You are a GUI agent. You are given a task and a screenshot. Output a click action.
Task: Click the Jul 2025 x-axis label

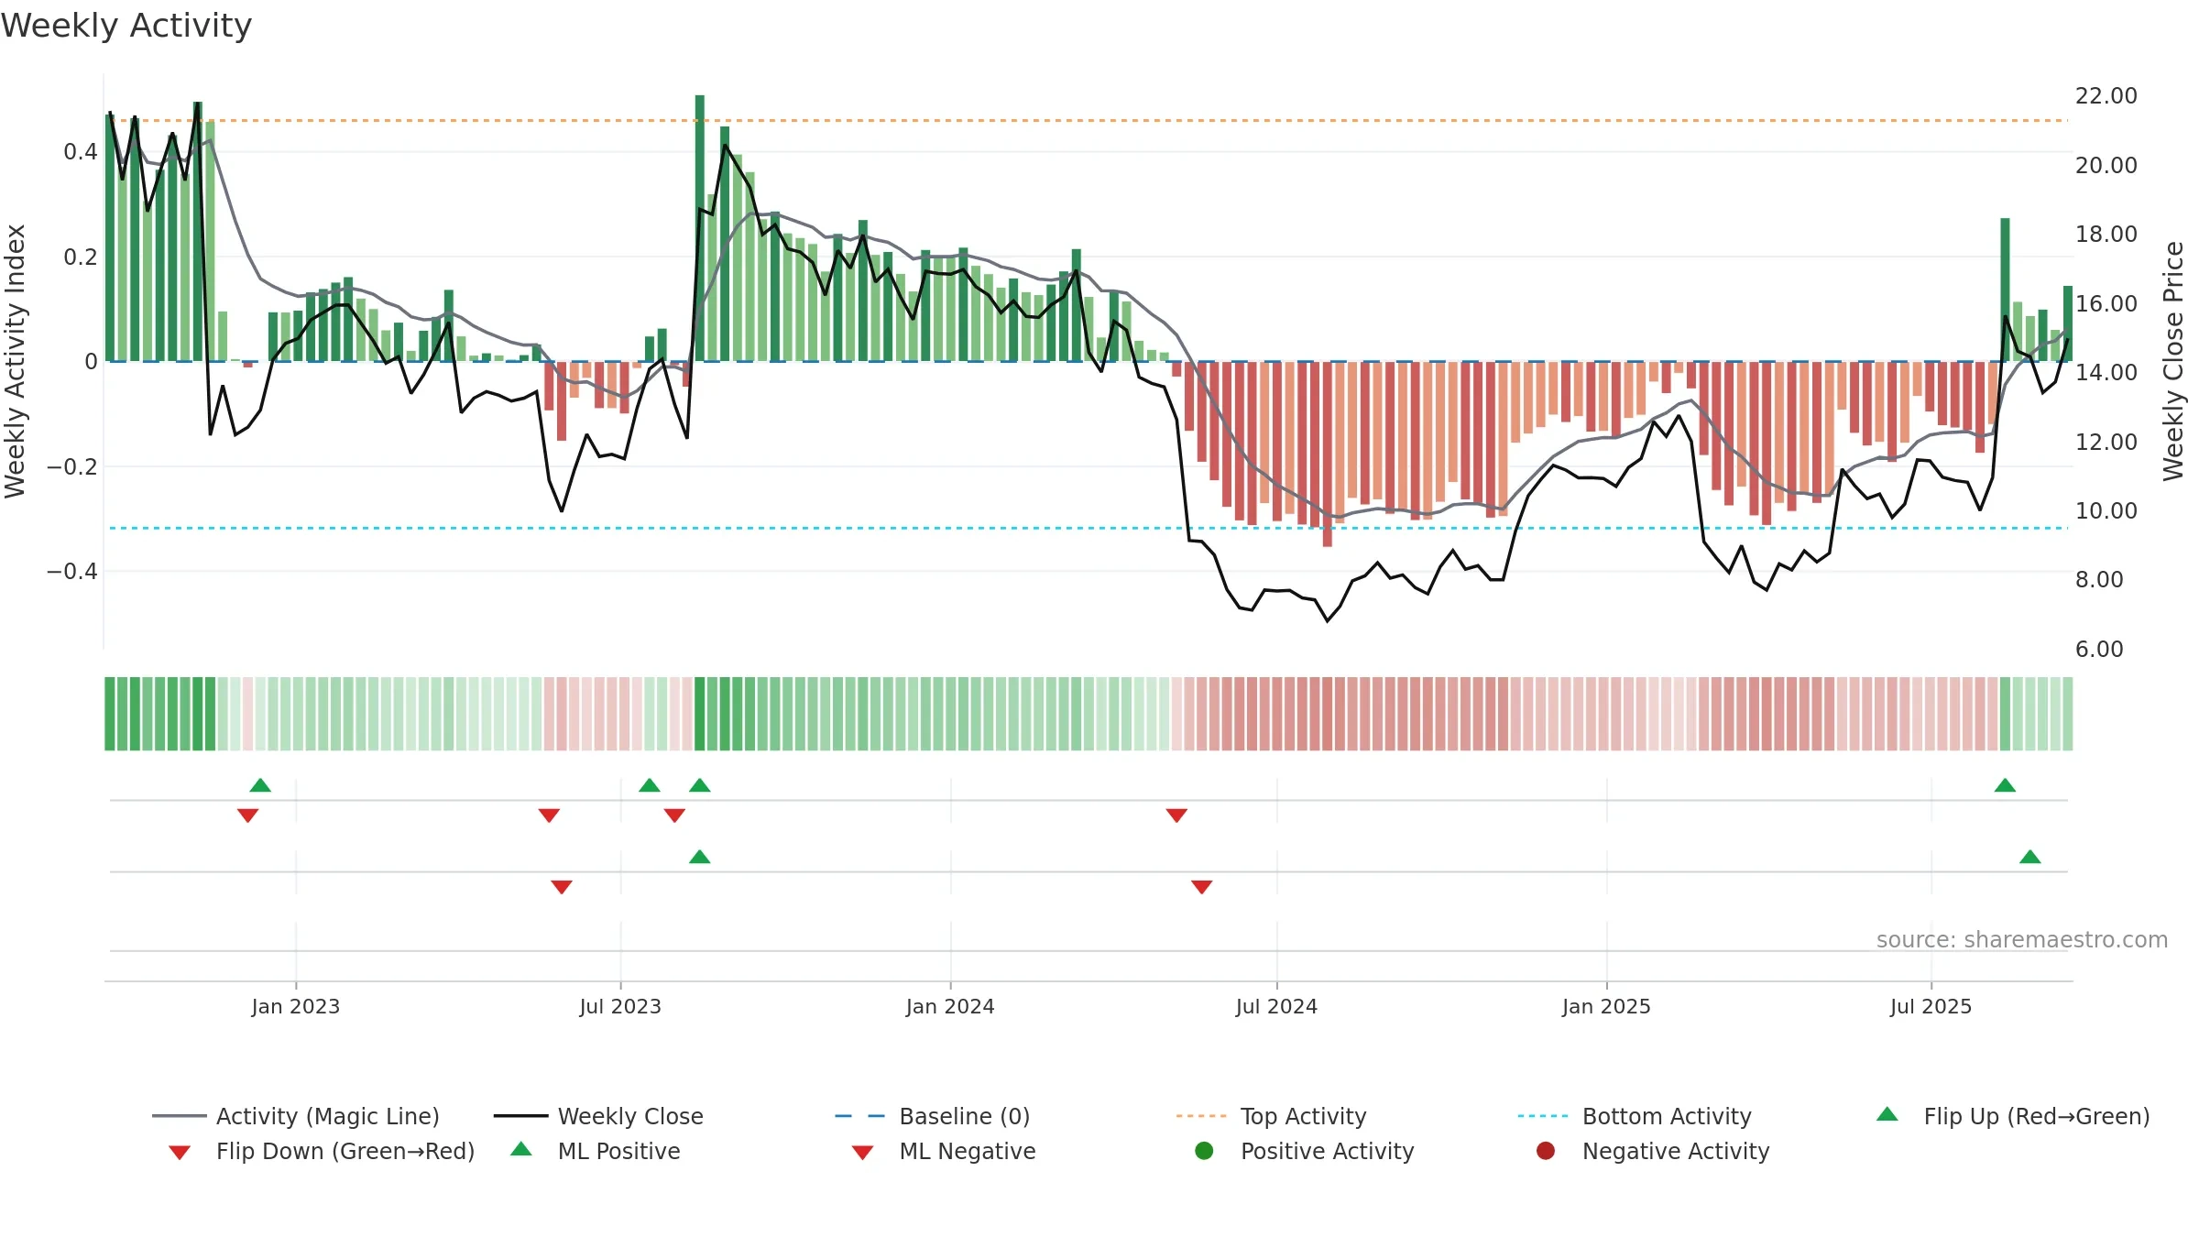[1931, 1006]
